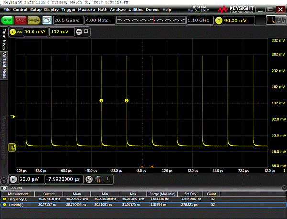287x219 pixels.
Task: Click the waveform memory overview bar
Action: (x=151, y=20)
